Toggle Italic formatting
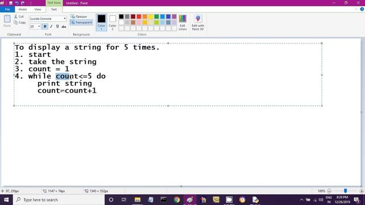The height and width of the screenshot is (205, 365). pos(51,27)
